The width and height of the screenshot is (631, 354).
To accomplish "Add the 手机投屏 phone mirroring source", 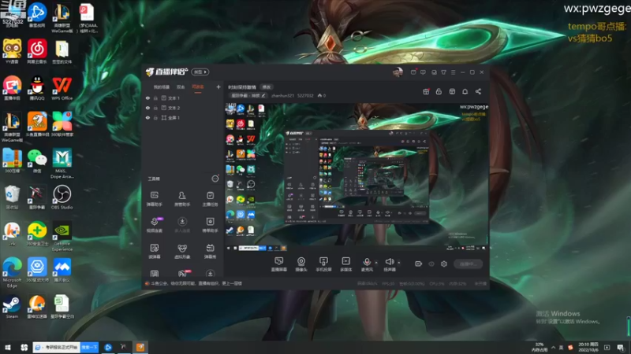I will pyautogui.click(x=323, y=264).
